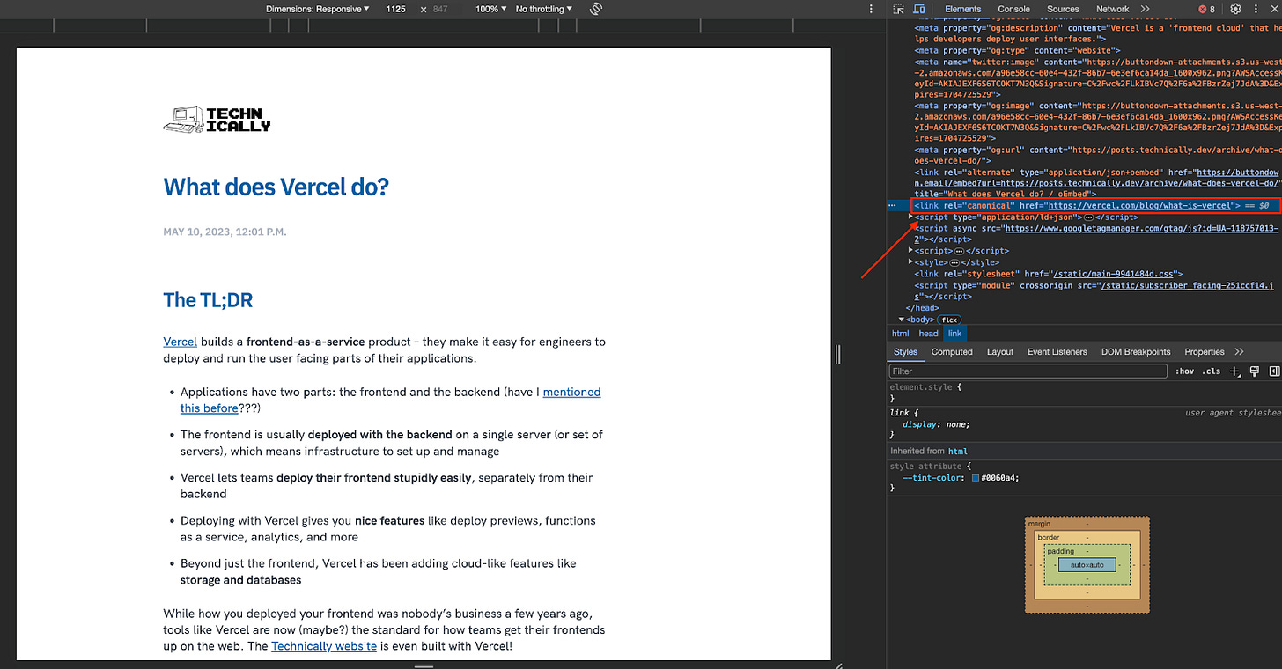Image resolution: width=1282 pixels, height=669 pixels.
Task: Switch to the Elements tab
Action: [962, 9]
